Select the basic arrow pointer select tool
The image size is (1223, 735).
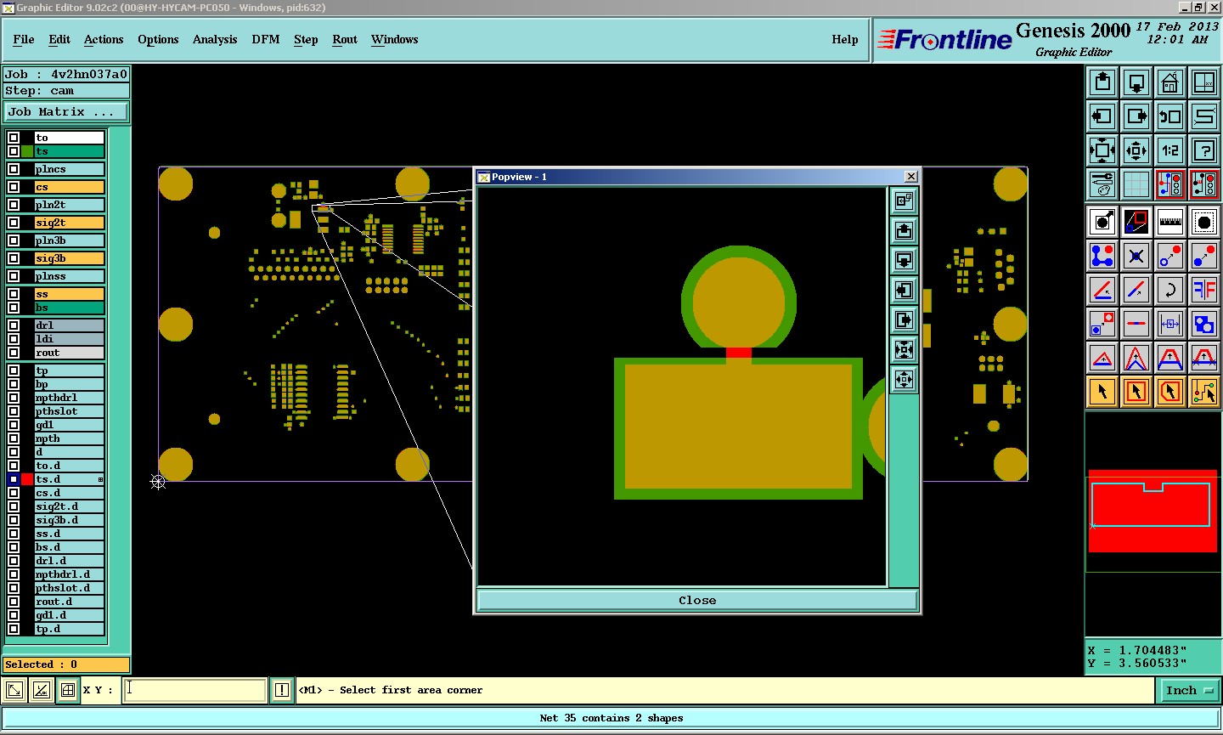[x=1102, y=392]
